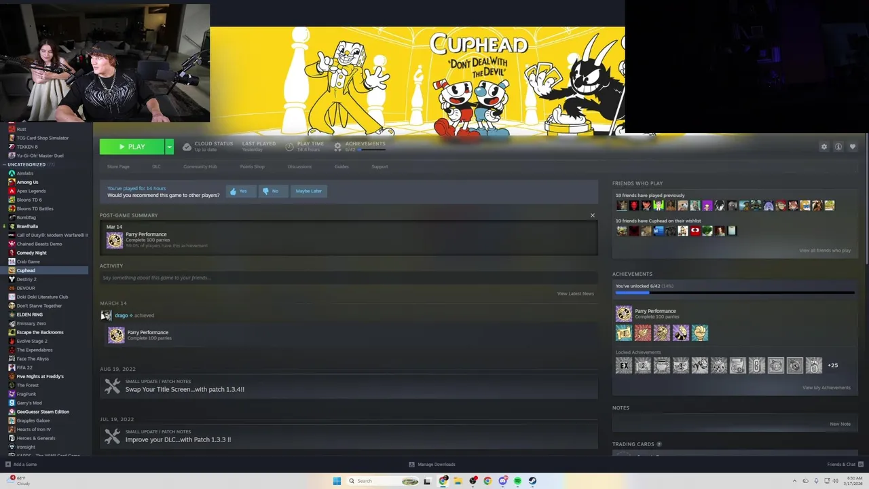869x489 pixels.
Task: Click the taskbar Search box
Action: tap(383, 481)
